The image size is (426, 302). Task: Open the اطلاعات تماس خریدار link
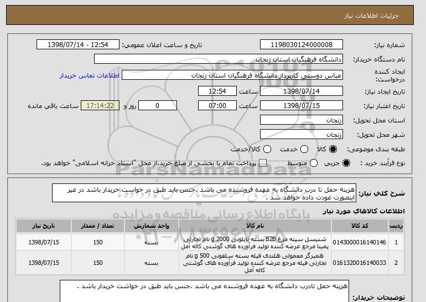click(x=90, y=75)
